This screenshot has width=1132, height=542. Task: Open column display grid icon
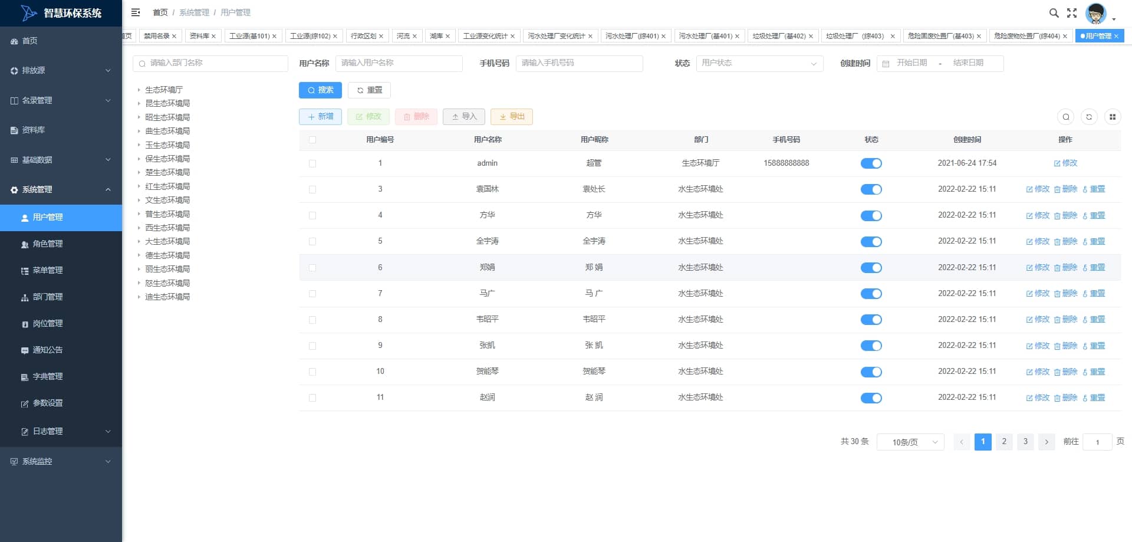pyautogui.click(x=1113, y=117)
